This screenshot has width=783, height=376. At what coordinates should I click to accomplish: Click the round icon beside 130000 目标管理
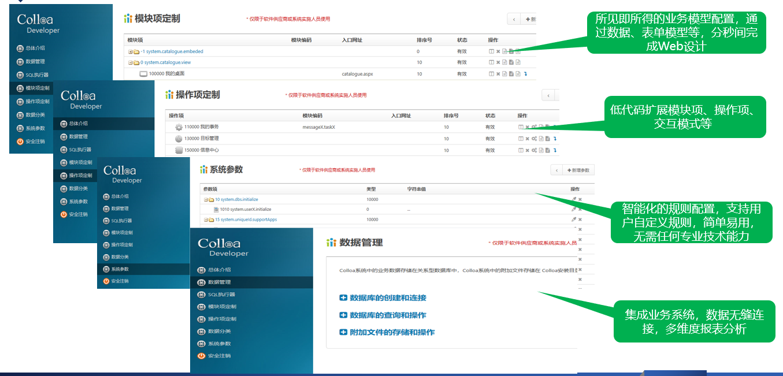[x=179, y=139]
